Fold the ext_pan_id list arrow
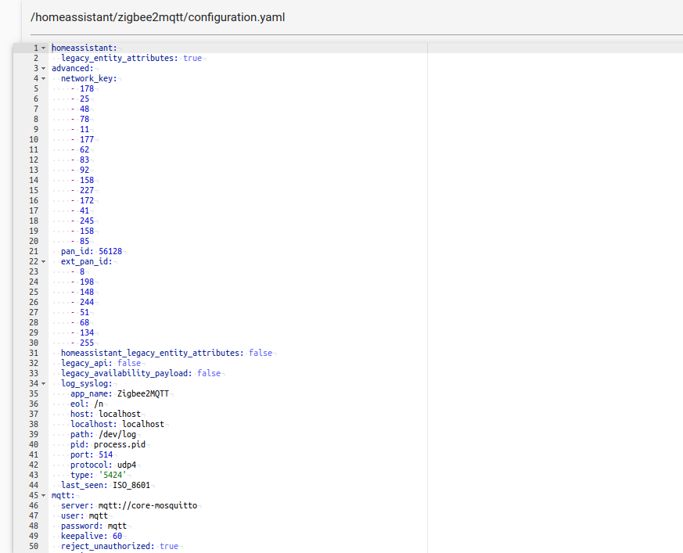This screenshot has width=683, height=553. tap(43, 262)
